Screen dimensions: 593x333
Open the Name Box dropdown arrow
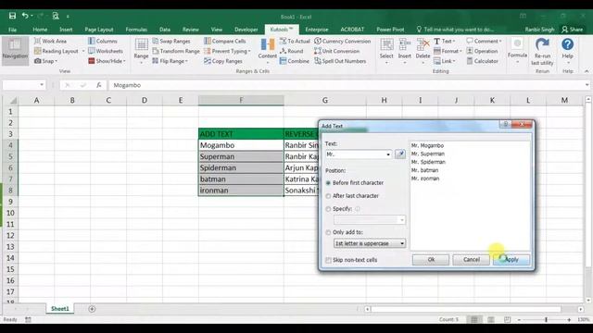(x=42, y=85)
